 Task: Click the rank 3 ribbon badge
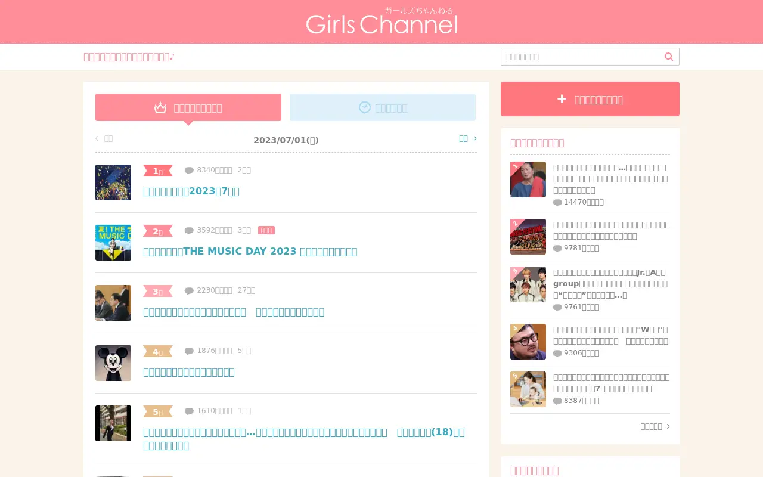tap(158, 292)
